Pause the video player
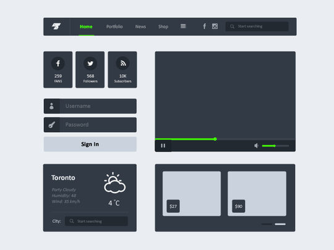Screen dimensions: 334x250 [163, 146]
